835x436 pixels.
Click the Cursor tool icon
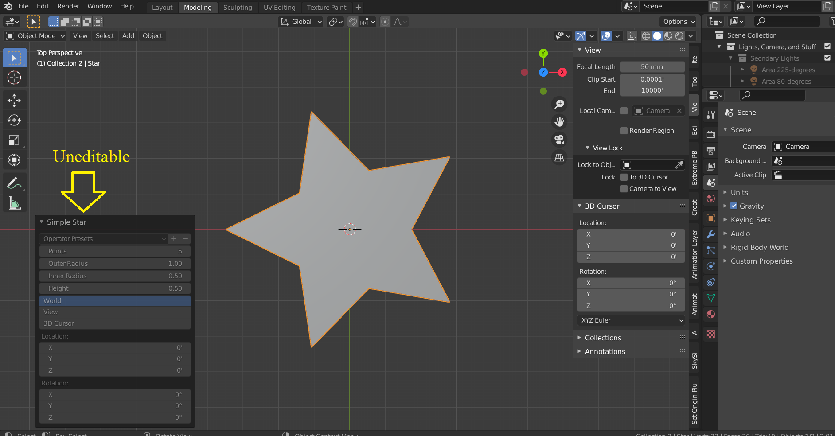pos(14,78)
